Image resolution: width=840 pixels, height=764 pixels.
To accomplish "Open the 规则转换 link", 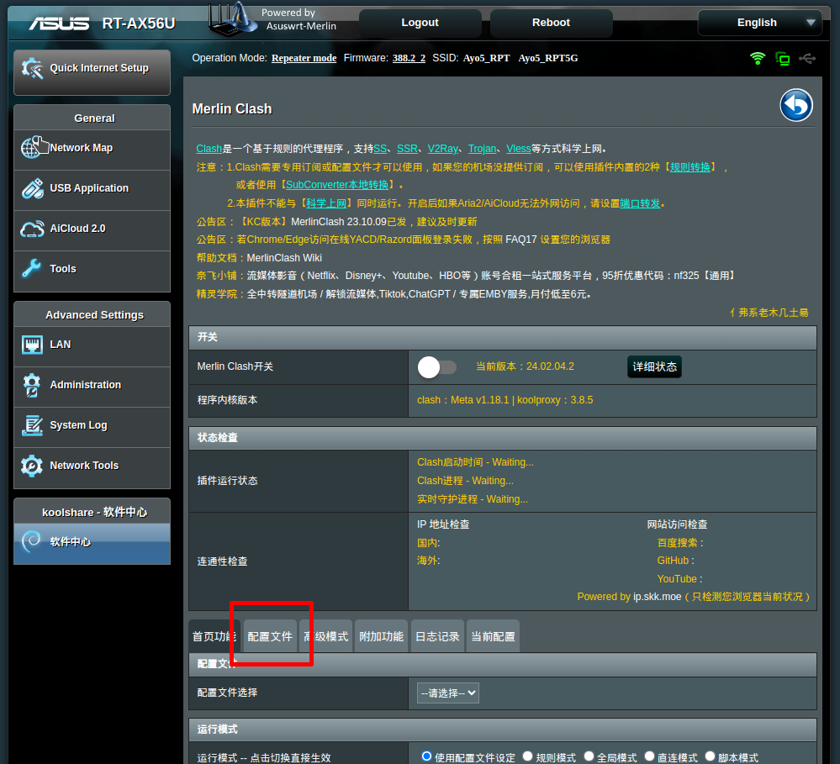I will click(690, 167).
